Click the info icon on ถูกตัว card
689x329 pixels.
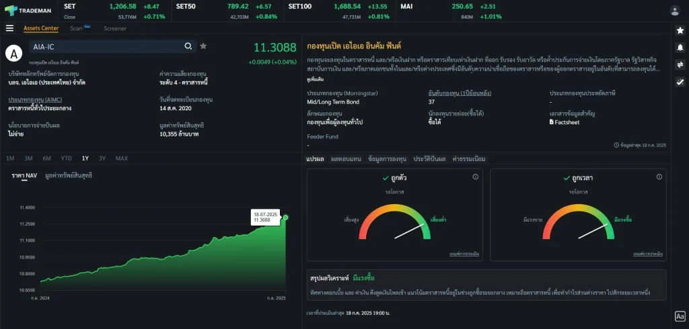(475, 177)
